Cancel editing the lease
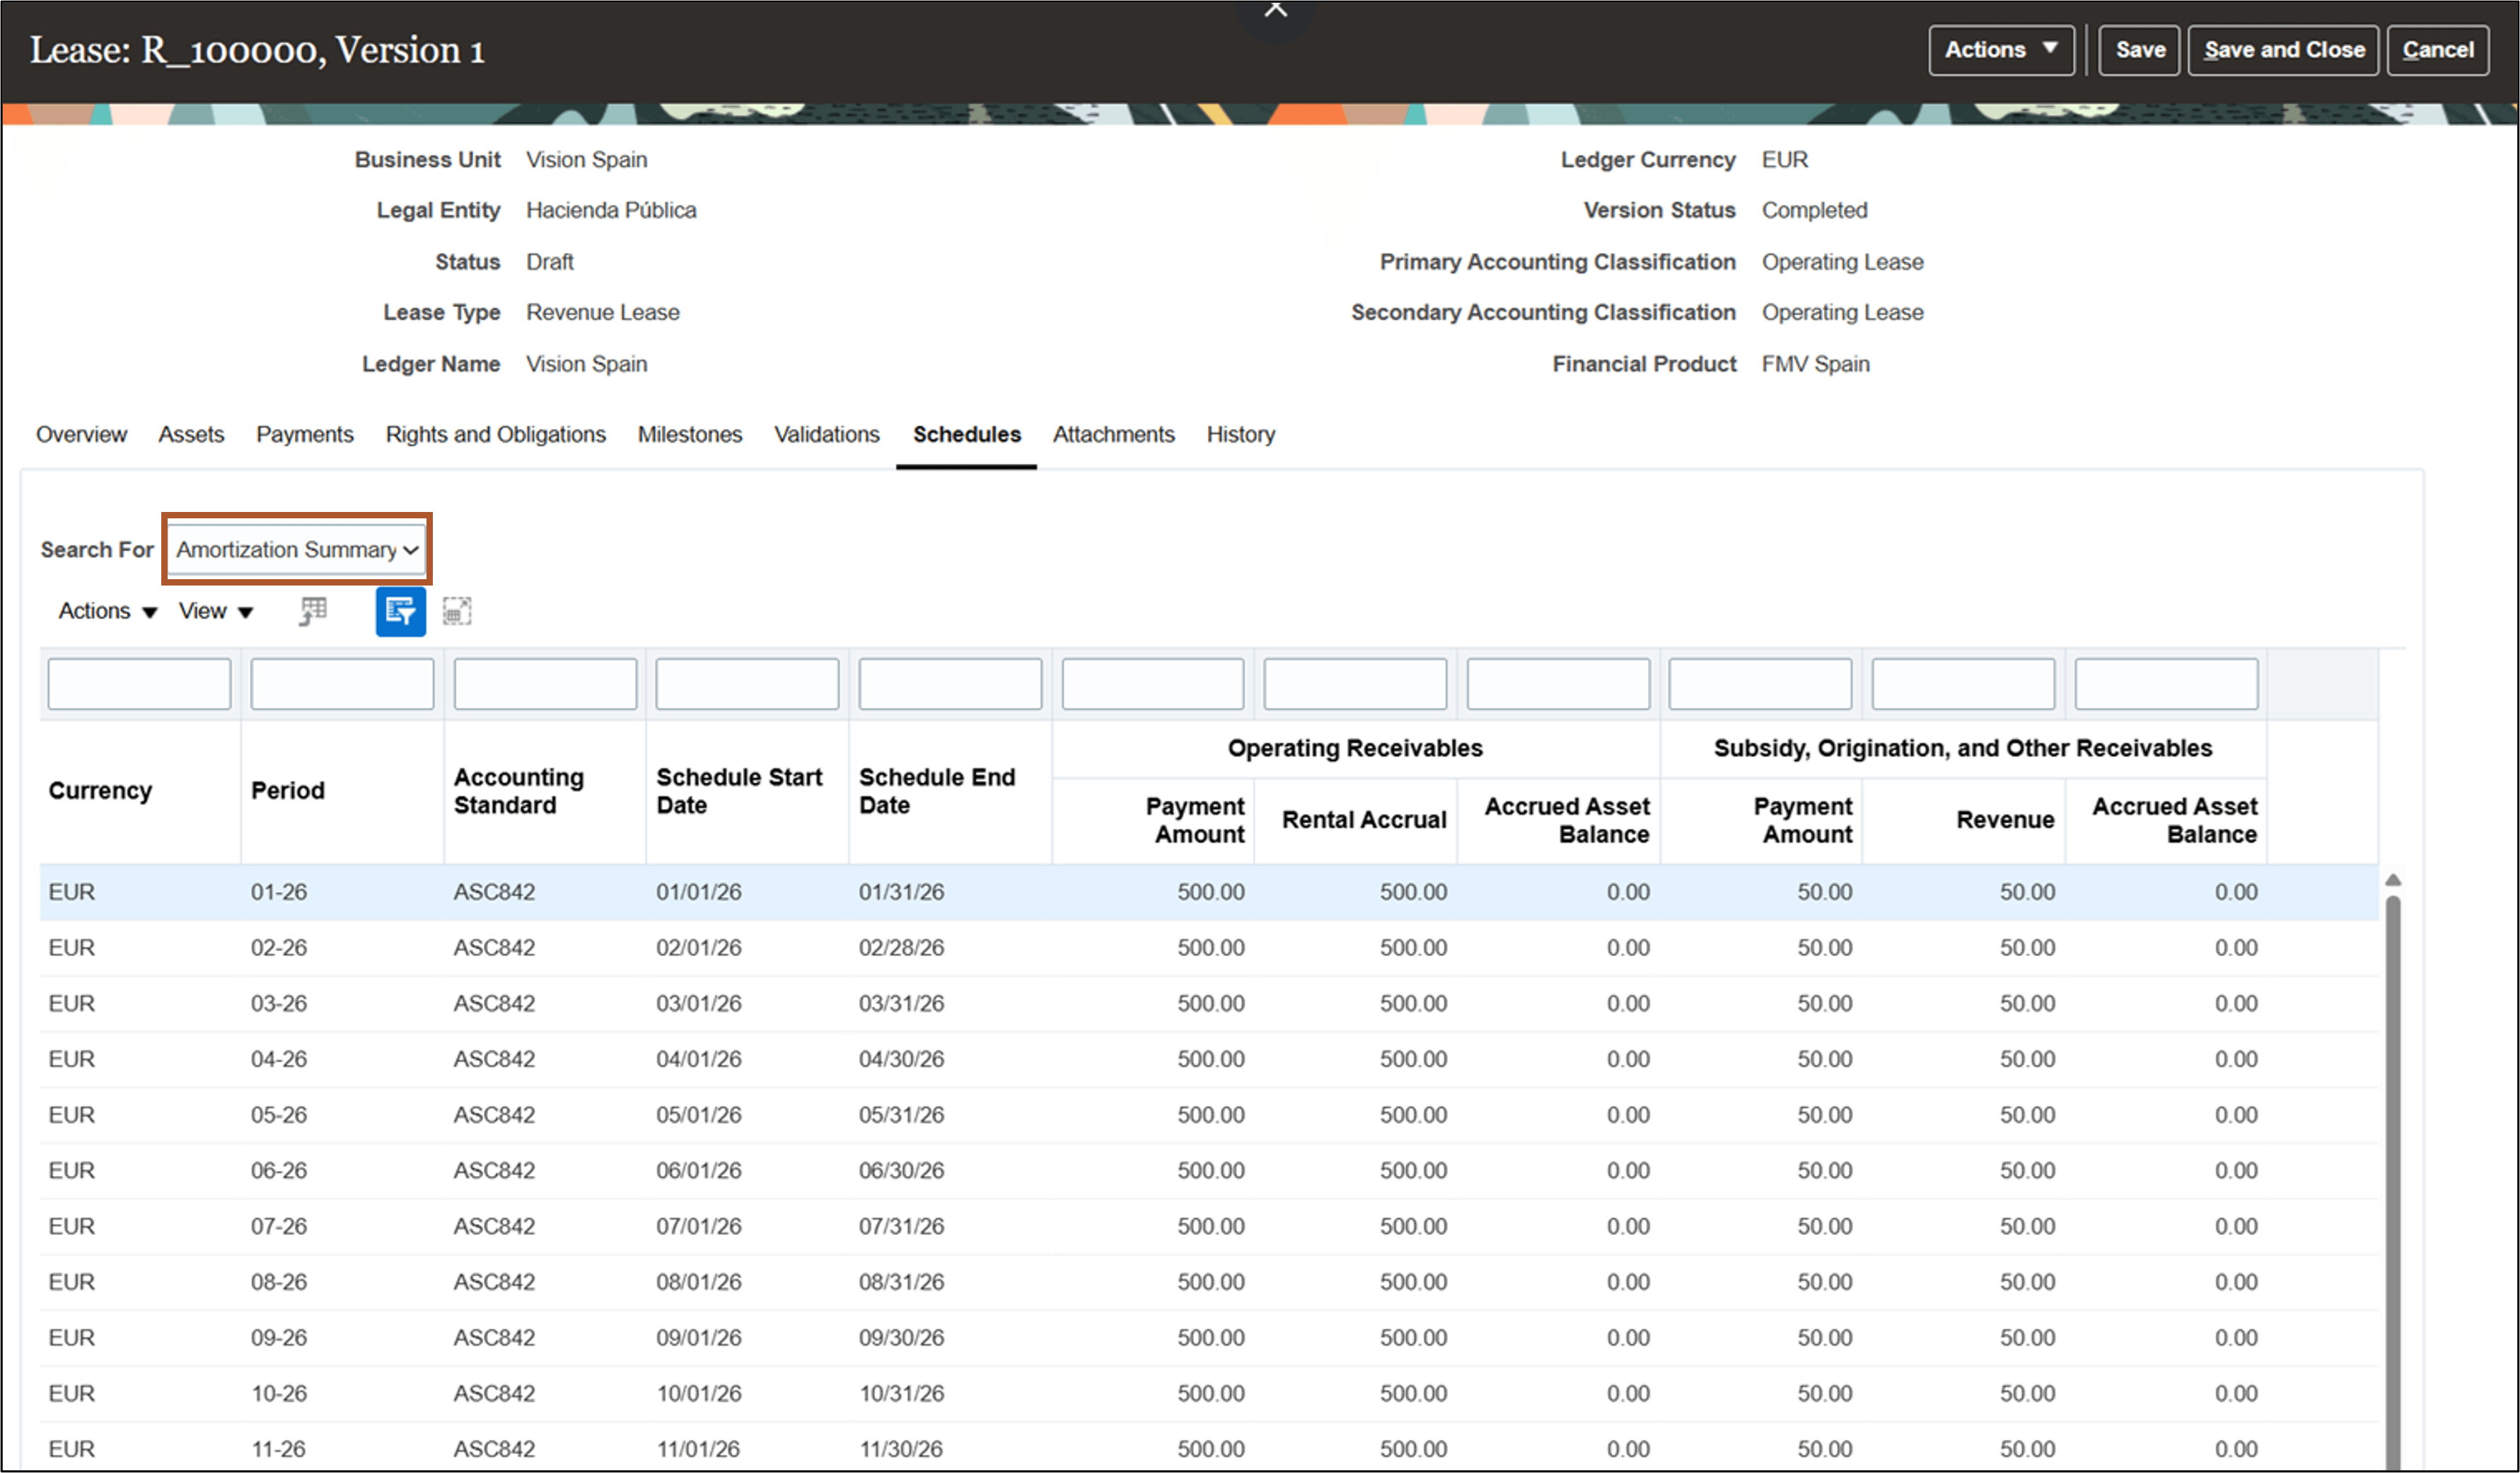 pyautogui.click(x=2438, y=49)
